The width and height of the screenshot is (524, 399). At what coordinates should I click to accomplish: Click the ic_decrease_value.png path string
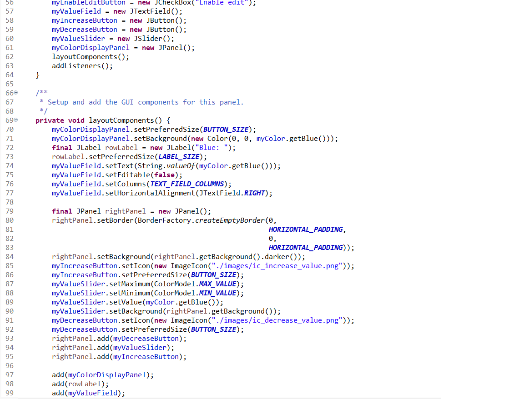[x=277, y=320]
